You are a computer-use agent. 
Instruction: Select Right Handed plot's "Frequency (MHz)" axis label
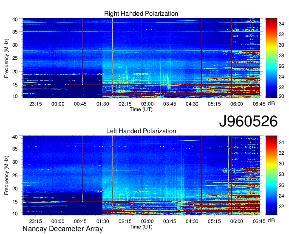coord(6,58)
